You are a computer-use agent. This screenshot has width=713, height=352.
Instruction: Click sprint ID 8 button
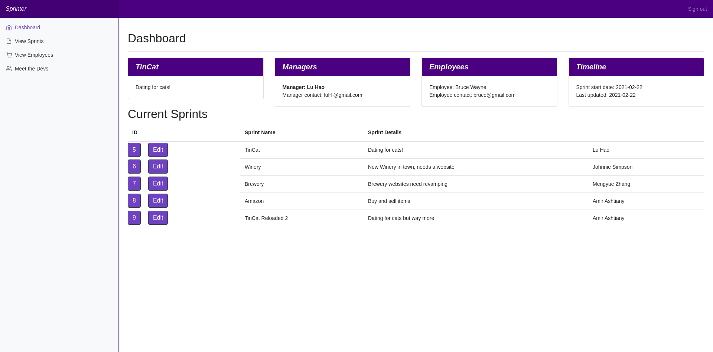click(x=134, y=201)
